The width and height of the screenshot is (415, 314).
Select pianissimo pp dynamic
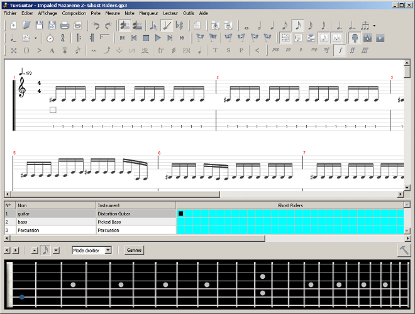click(x=289, y=50)
